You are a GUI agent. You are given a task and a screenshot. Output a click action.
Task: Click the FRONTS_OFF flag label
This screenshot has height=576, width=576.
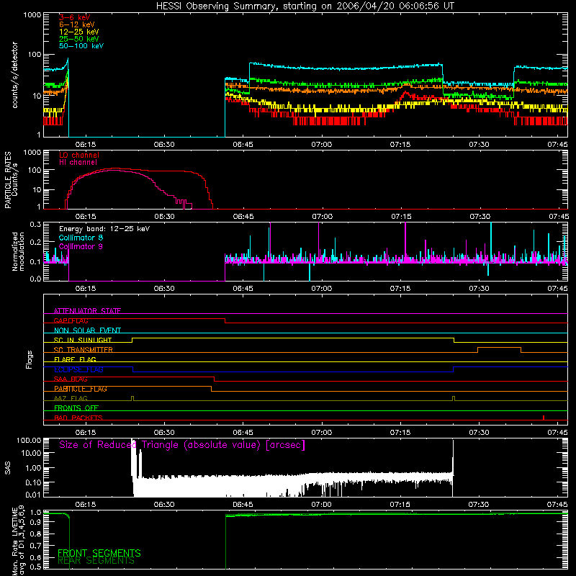[76, 408]
